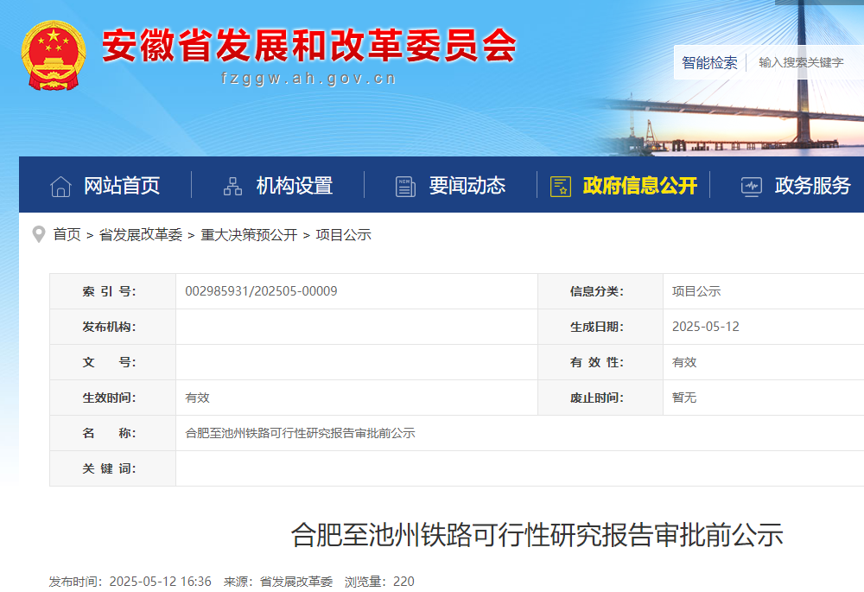Viewport: 864px width, 592px height.
Task: Open the 重大决策预公开 breadcrumb link
Action: pos(249,235)
